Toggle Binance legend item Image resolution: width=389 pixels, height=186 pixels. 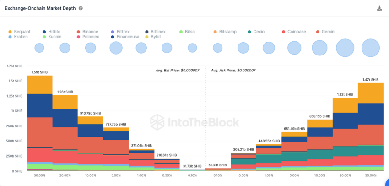pyautogui.click(x=87, y=32)
